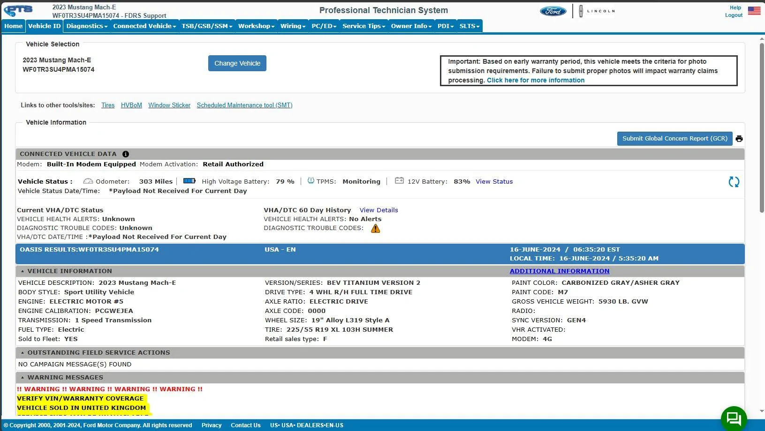Click the page vertical scrollbar
The height and width of the screenshot is (431, 765).
click(x=762, y=129)
